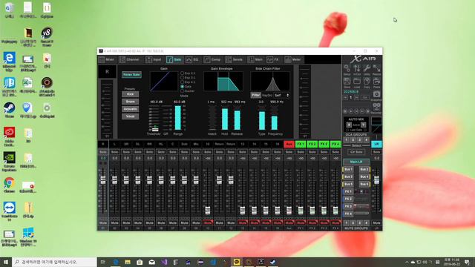Screen dimensions: 475x267
Task: Open the Task View taskbar icon
Action: pyautogui.click(x=102, y=262)
